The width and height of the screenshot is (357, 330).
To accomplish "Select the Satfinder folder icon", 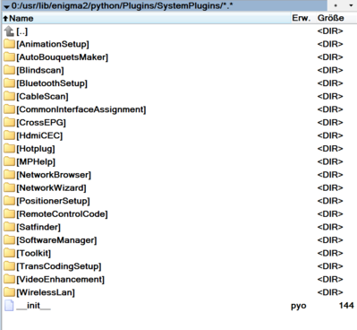I will click(9, 227).
